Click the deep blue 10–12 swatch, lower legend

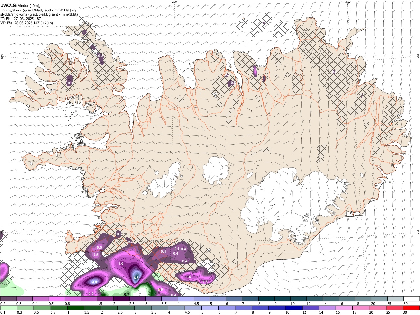tap(294, 308)
